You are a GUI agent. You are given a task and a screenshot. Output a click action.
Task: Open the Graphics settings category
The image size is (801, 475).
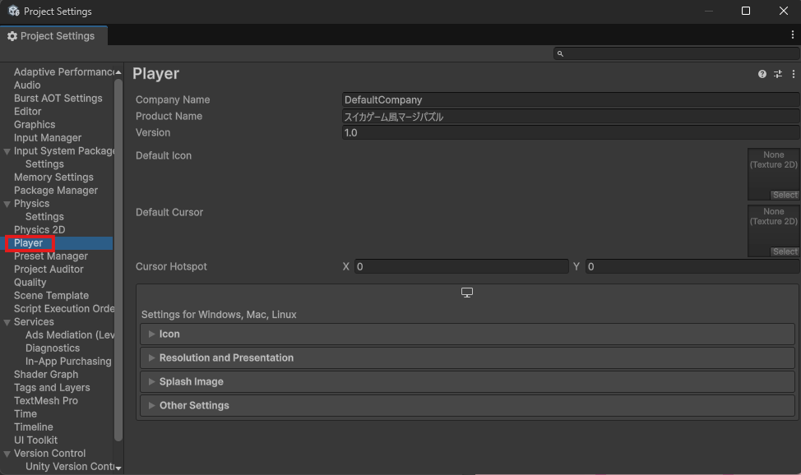[x=35, y=125]
